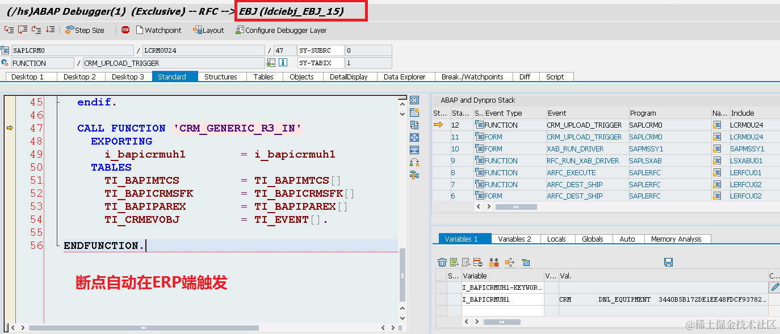The image size is (780, 334).
Task: Click the Replace Tool icon beside source editor
Action: pos(414,125)
